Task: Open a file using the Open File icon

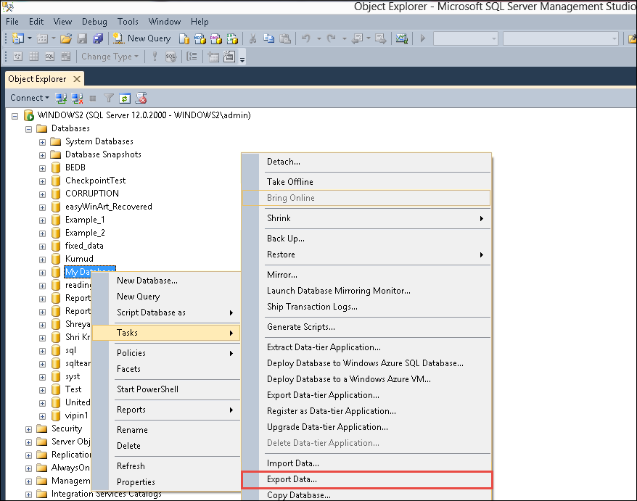Action: click(65, 38)
